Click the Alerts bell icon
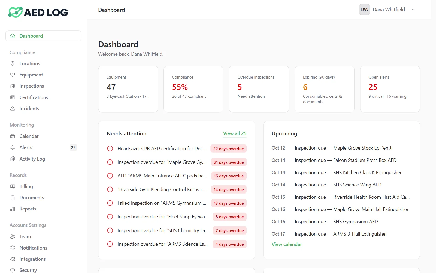The height and width of the screenshot is (273, 436). pyautogui.click(x=13, y=147)
